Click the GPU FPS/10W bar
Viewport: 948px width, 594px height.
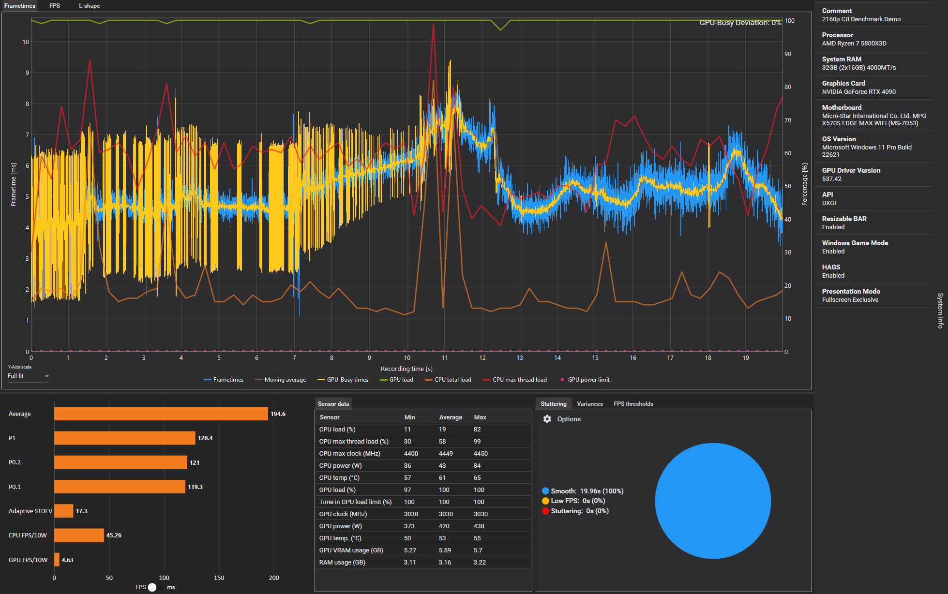point(57,560)
